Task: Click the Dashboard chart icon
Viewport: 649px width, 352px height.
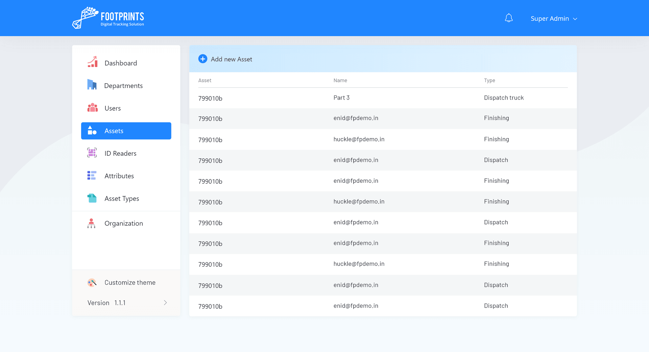Action: (x=92, y=62)
